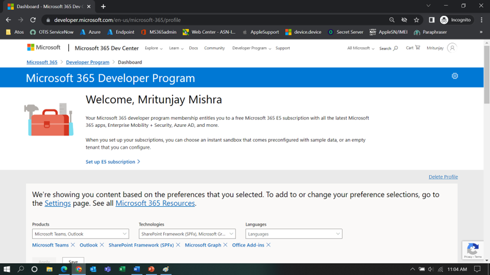The image size is (490, 275).
Task: Expand the Products dropdown
Action: point(80,234)
